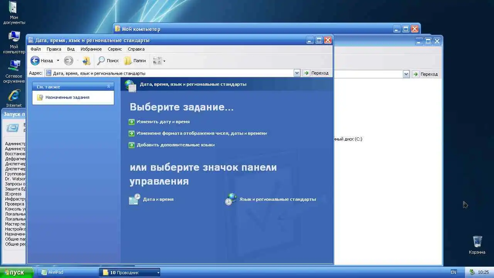Click the EN language indicator

tap(453, 272)
